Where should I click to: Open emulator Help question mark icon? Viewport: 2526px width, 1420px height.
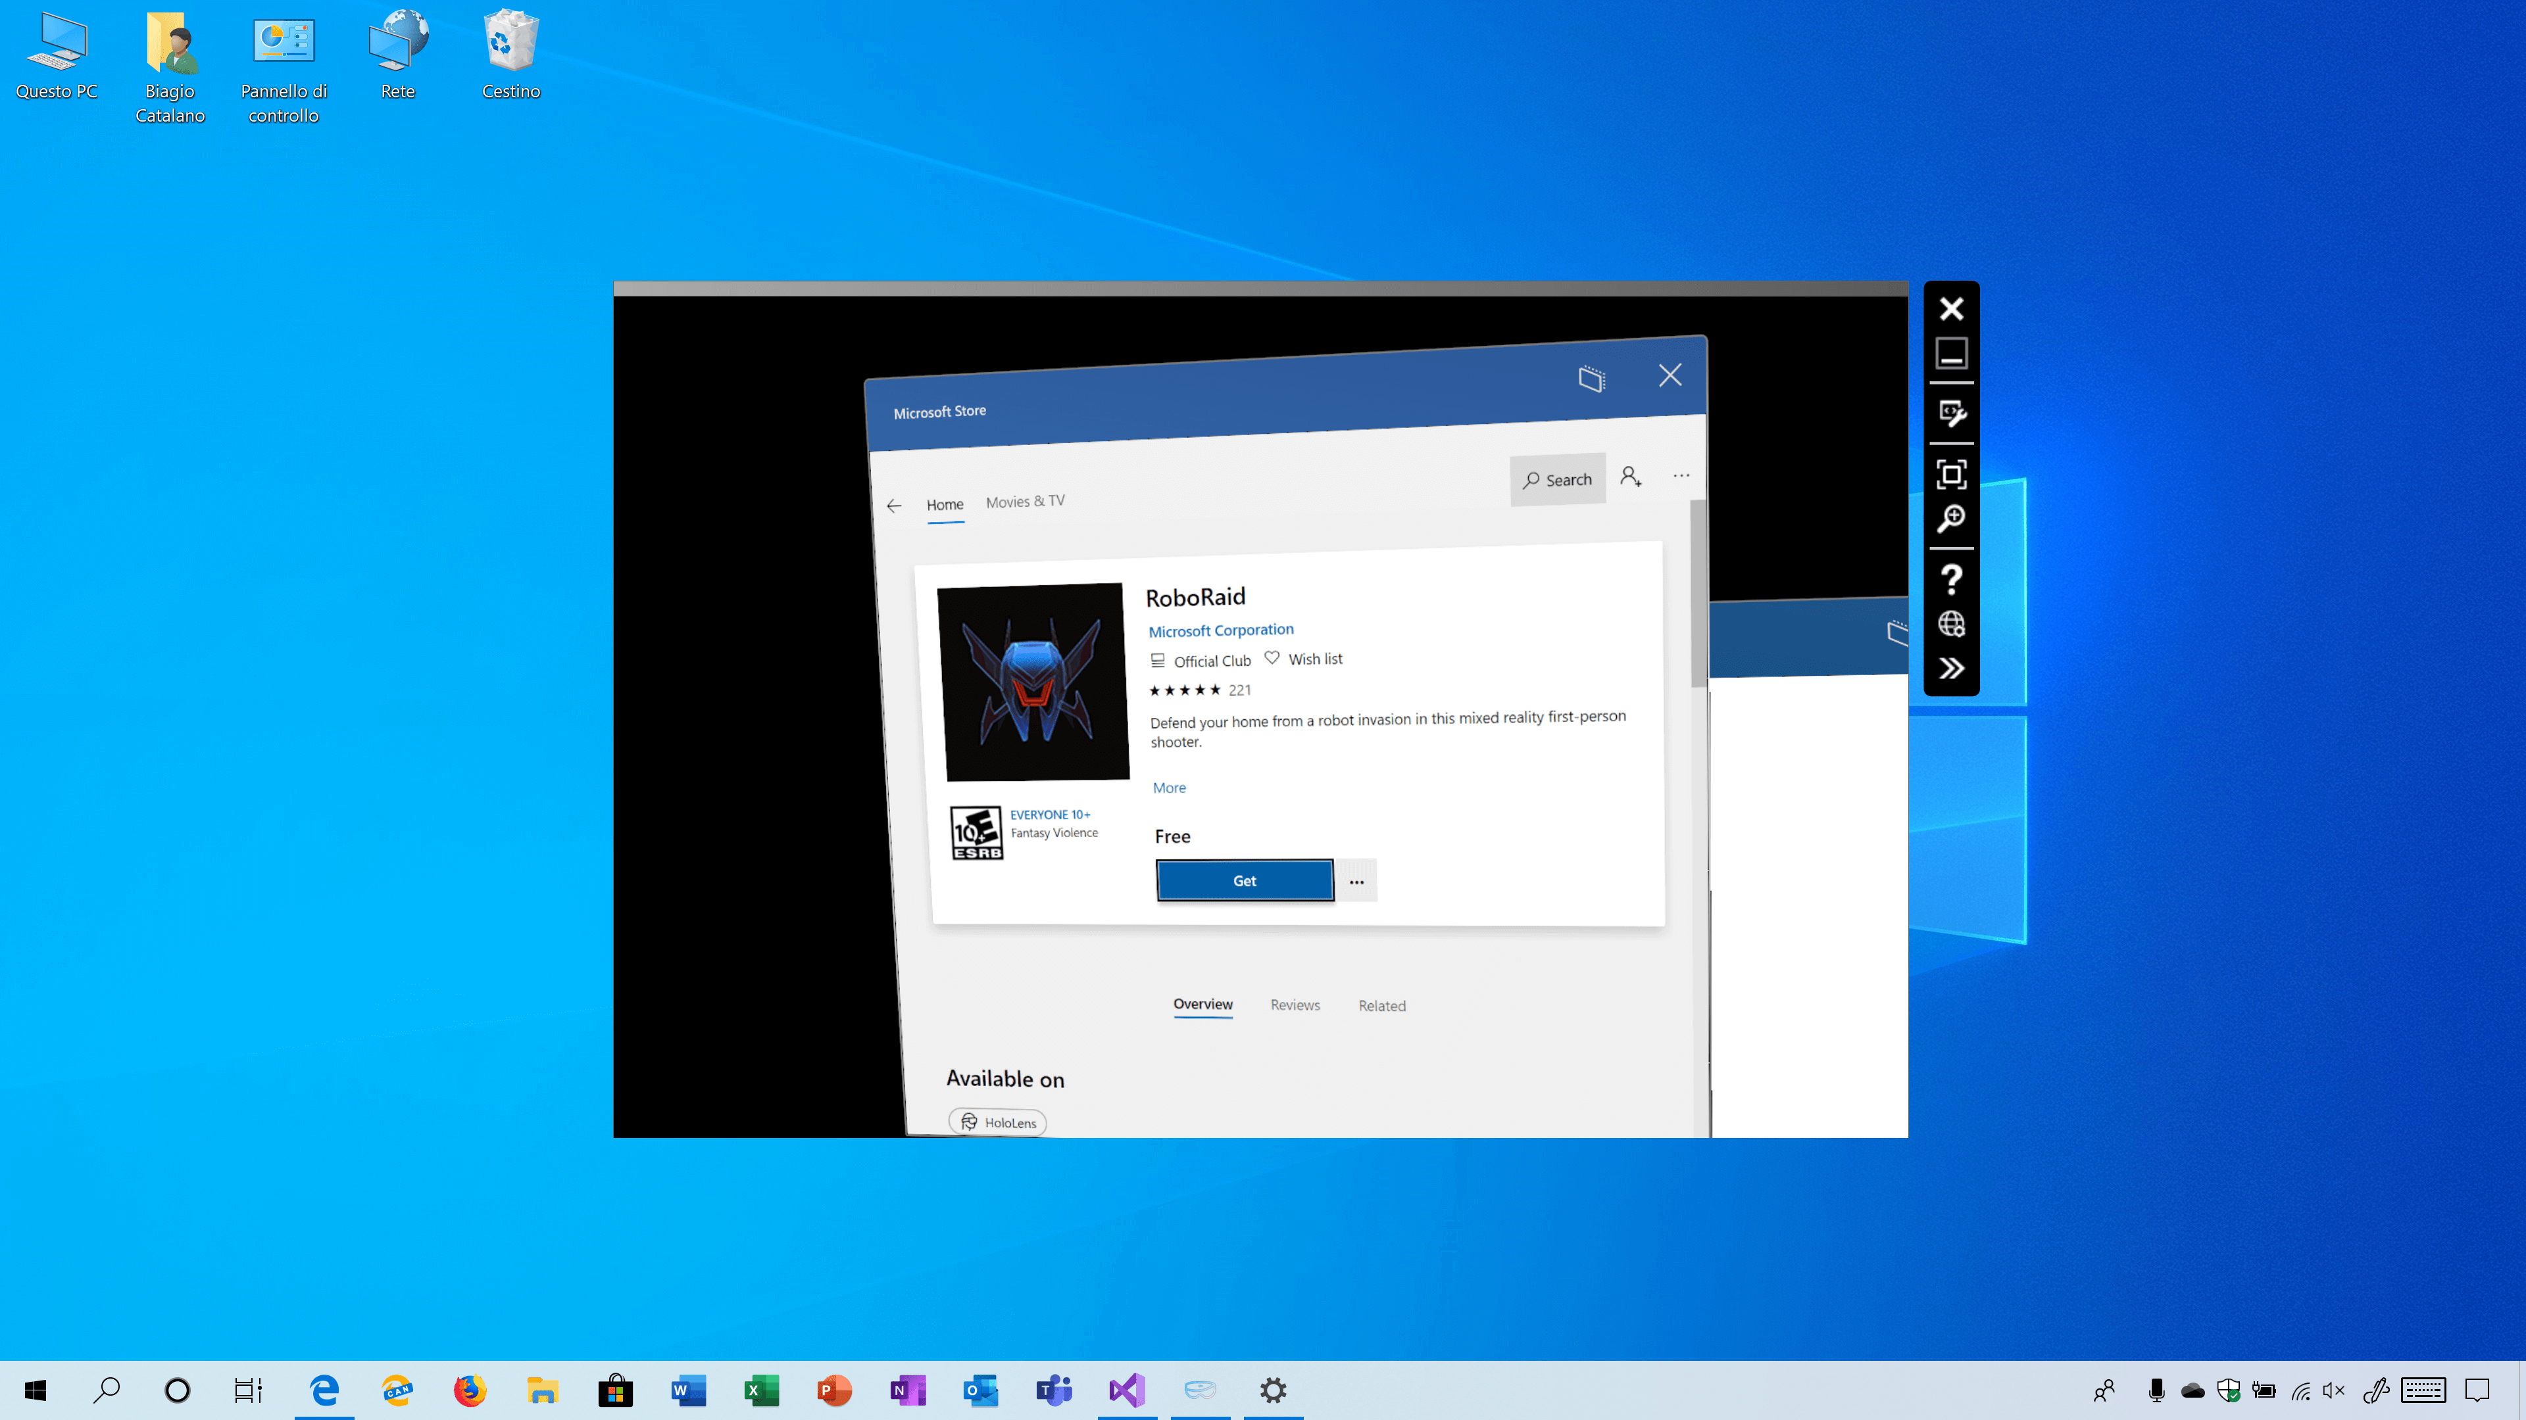click(1951, 579)
